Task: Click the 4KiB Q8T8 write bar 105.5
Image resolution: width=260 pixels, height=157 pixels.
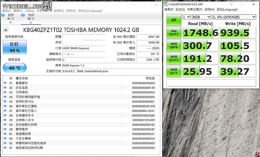Action: (x=238, y=46)
